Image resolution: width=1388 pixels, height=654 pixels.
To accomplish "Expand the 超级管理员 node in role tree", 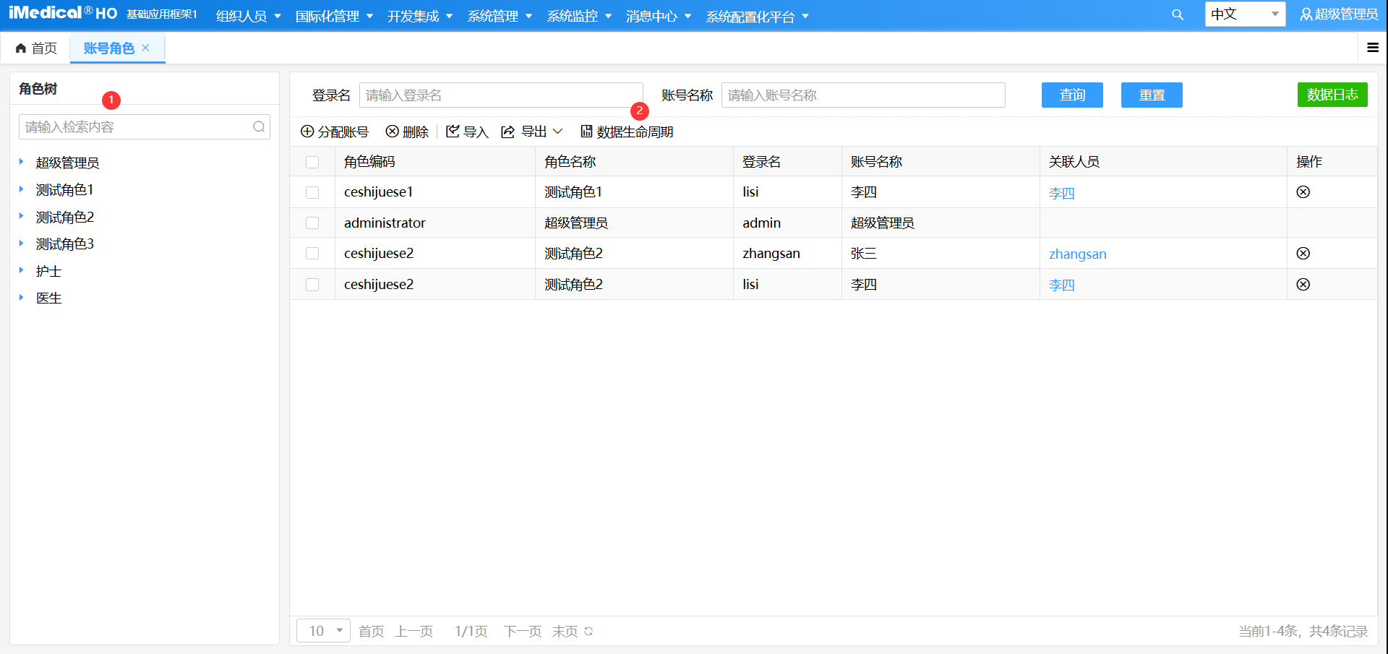I will (x=22, y=163).
